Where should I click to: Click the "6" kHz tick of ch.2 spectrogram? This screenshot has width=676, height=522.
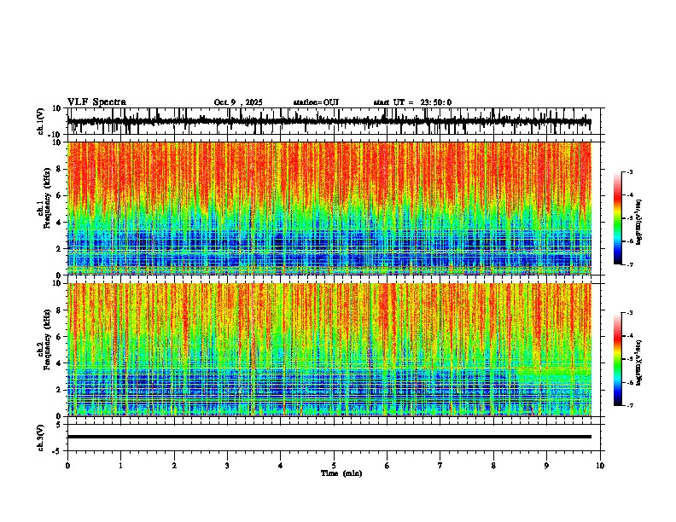(x=60, y=336)
